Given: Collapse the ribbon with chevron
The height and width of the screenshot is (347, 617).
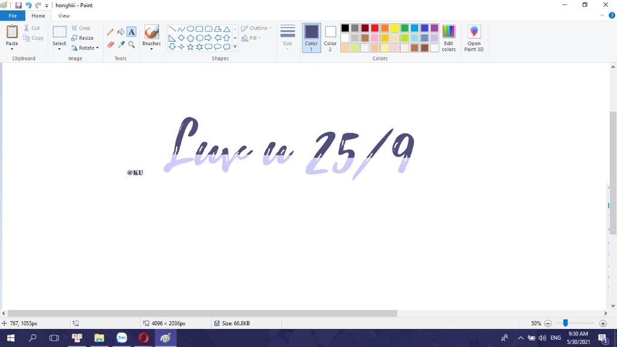Looking at the screenshot, I should tap(602, 16).
